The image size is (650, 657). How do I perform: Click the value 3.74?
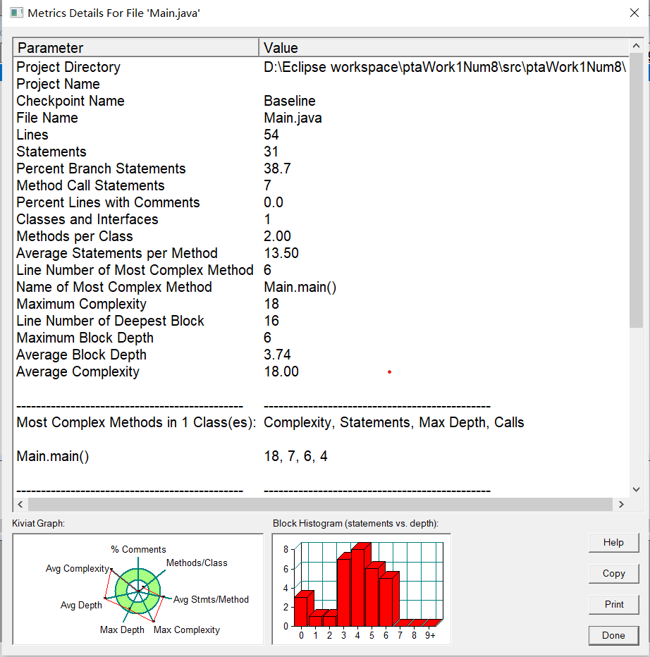coord(277,355)
